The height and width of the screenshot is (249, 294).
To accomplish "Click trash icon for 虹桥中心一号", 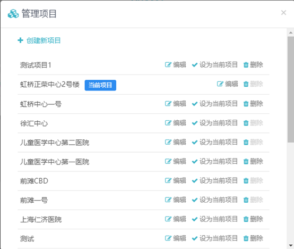I will click(x=246, y=104).
